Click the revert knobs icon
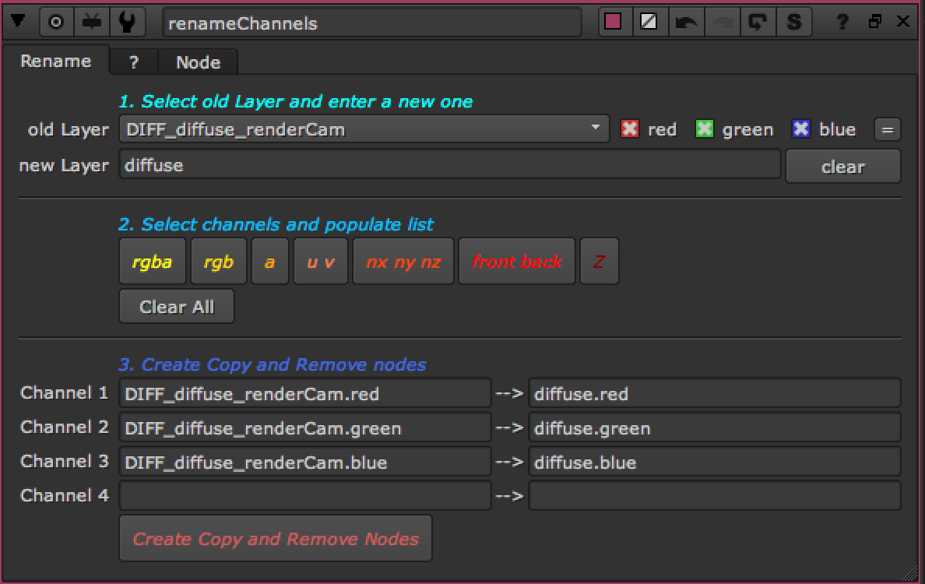This screenshot has height=584, width=925. coord(756,22)
